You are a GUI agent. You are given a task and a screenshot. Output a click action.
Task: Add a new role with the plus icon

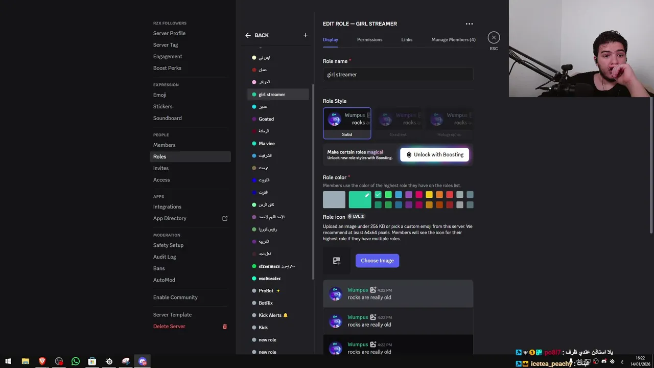click(x=306, y=35)
